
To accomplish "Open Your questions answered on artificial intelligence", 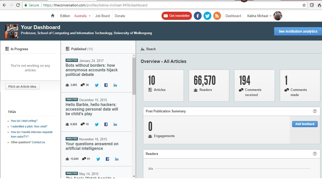I will [92, 146].
